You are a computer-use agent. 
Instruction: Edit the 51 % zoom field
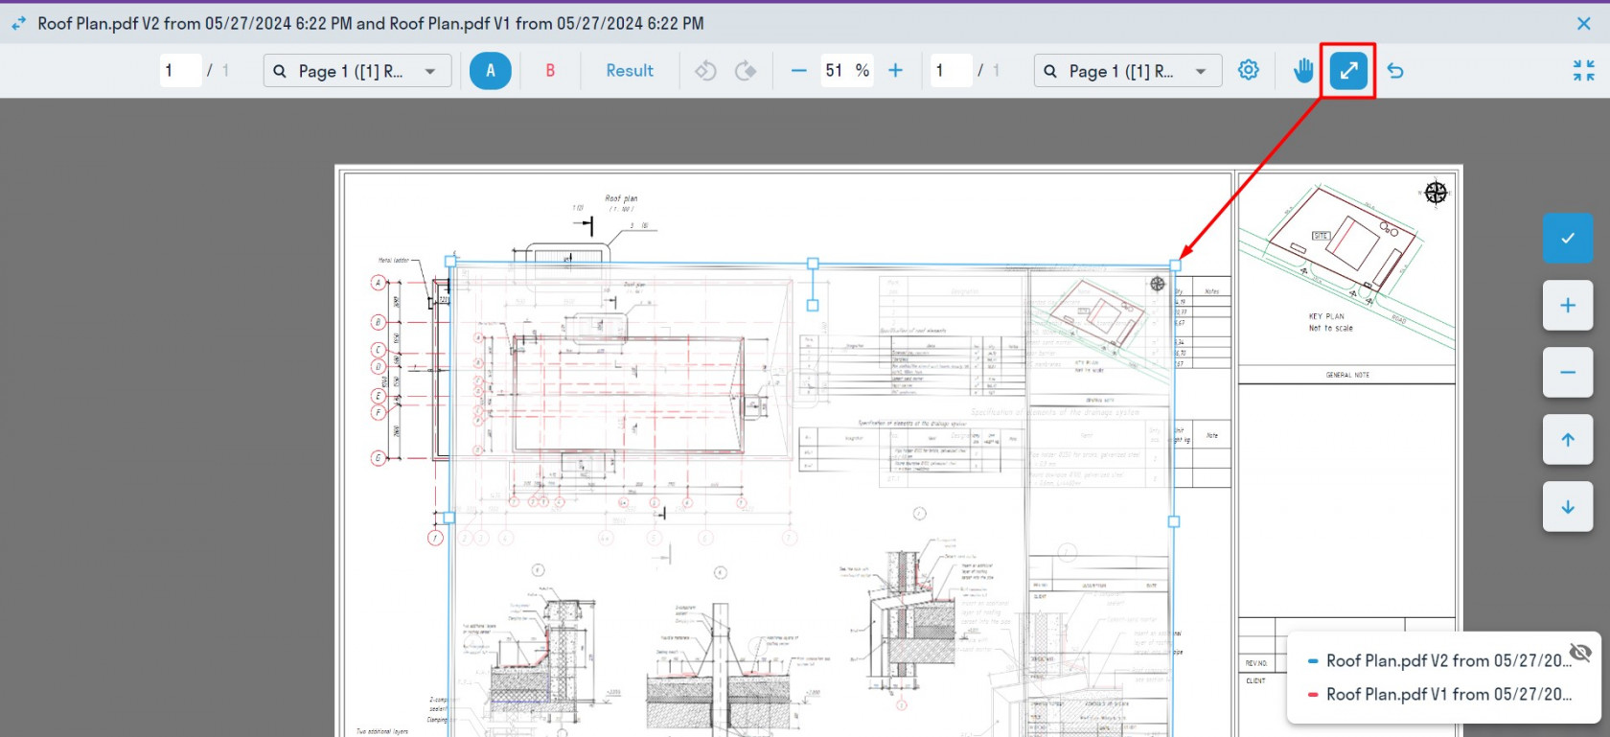[x=847, y=70]
